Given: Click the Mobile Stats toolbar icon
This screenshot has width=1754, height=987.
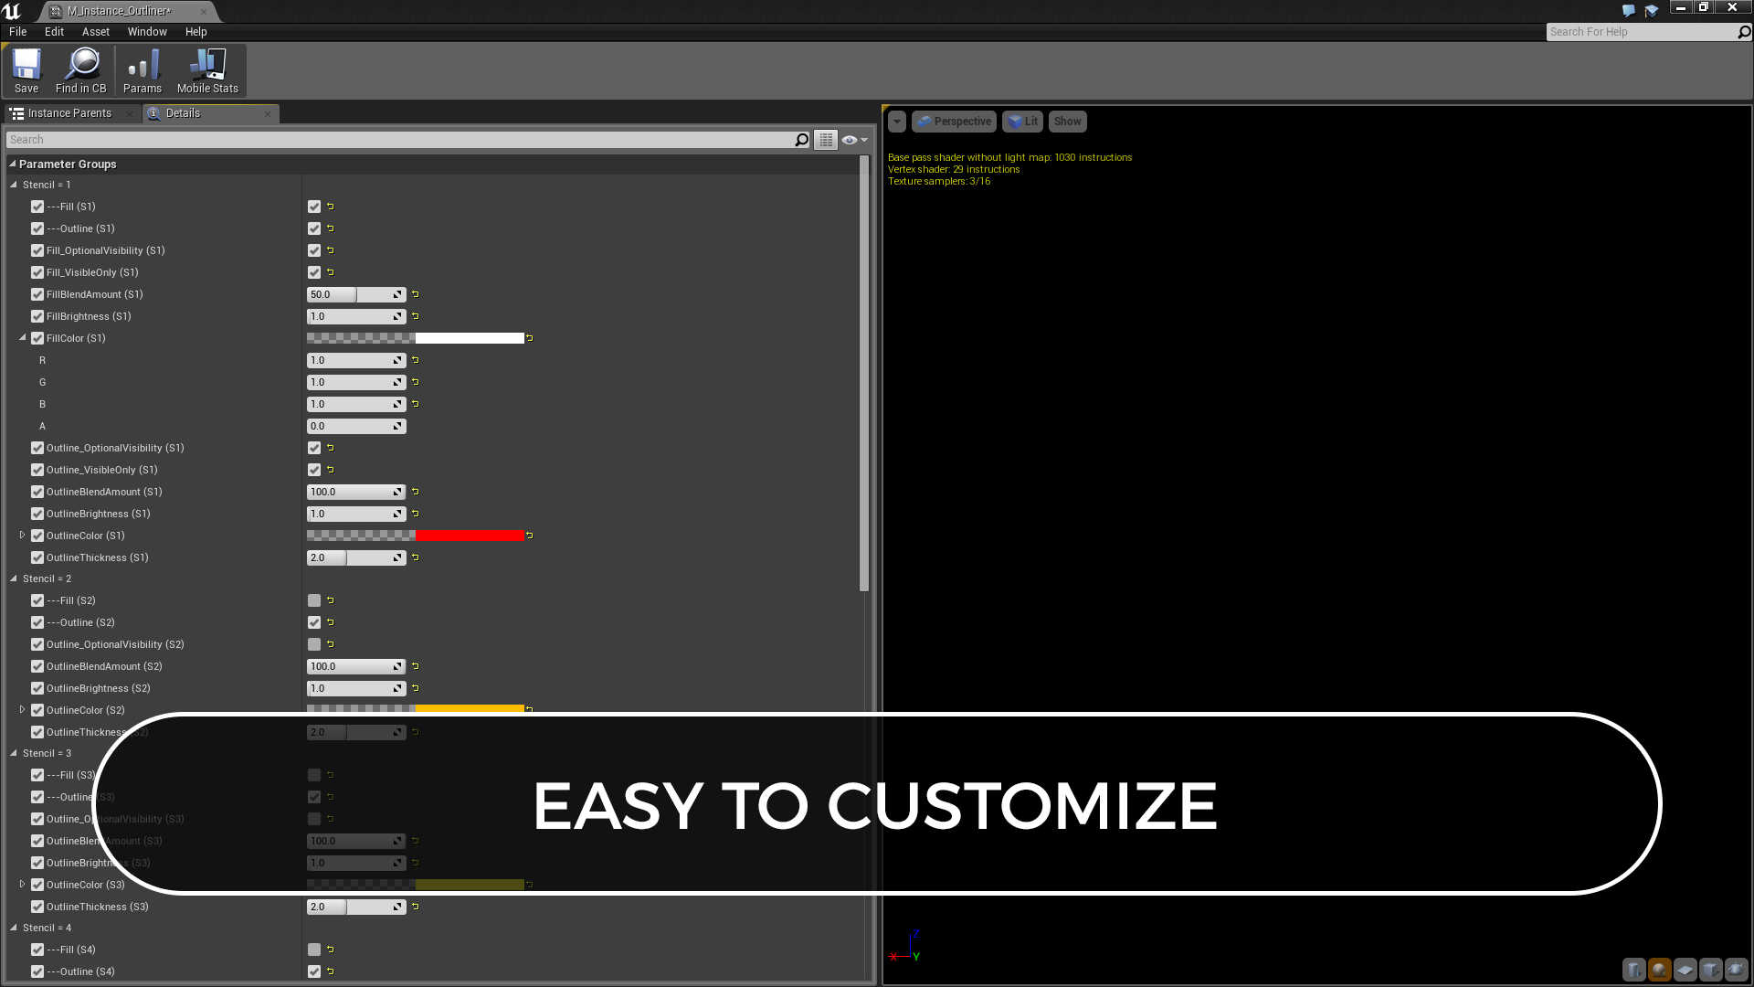Looking at the screenshot, I should pyautogui.click(x=207, y=71).
